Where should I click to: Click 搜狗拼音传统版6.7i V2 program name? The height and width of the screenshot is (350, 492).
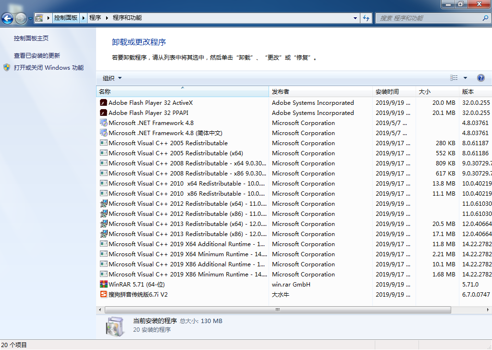[138, 294]
